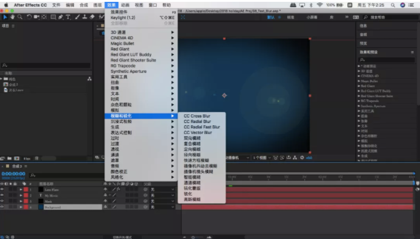Click the Effects & Presets search field
Viewport: 420px width, 239px height.
[386, 60]
